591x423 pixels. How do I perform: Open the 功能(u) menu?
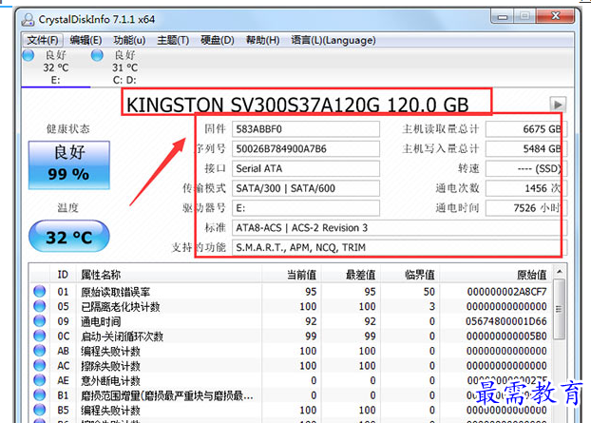(129, 40)
